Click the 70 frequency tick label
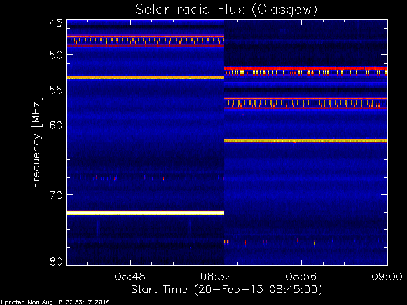407x305 pixels. pos(56,195)
